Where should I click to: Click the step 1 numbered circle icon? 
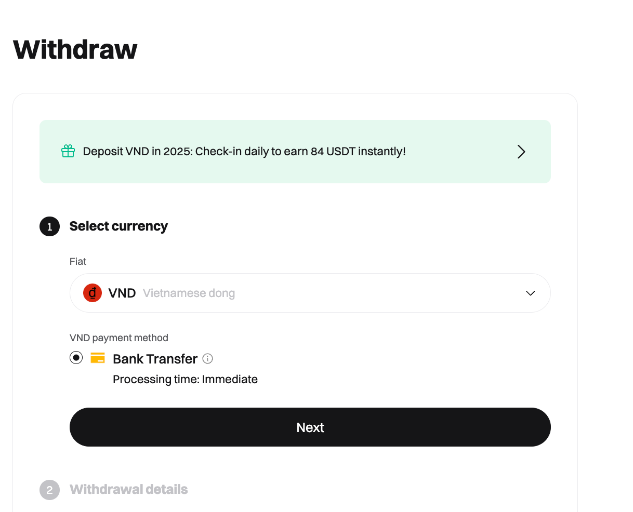pos(49,226)
